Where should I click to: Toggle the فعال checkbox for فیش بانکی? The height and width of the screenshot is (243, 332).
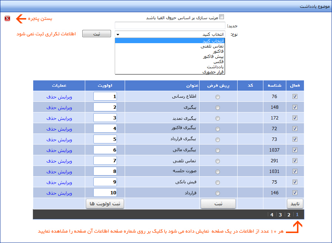click(x=295, y=182)
